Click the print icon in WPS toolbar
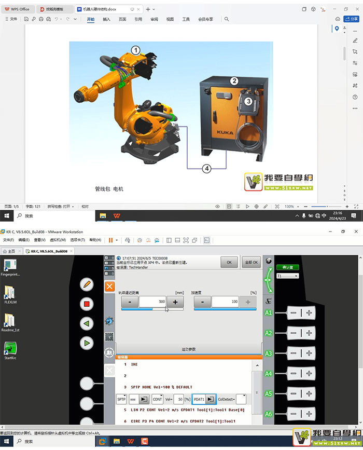363x450 pixels. [41, 19]
